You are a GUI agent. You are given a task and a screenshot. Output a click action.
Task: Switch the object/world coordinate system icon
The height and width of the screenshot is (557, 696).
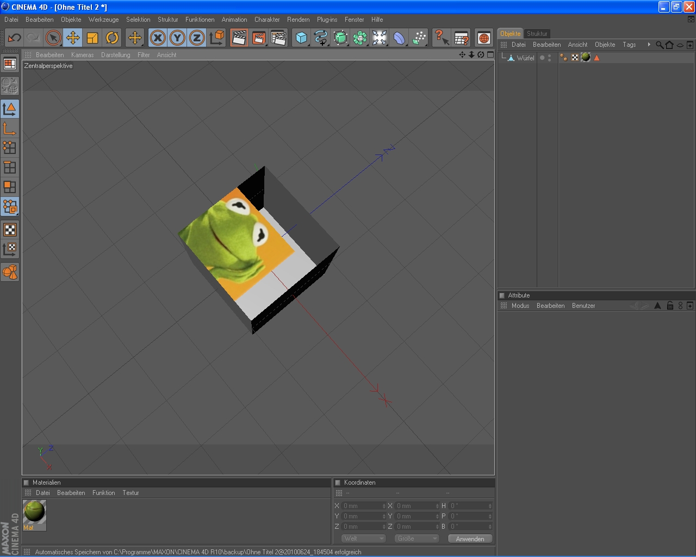click(x=216, y=38)
